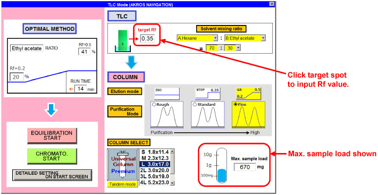This screenshot has height=195, width=378.
Task: Click the green TLC plate icon
Action: (x=123, y=40)
